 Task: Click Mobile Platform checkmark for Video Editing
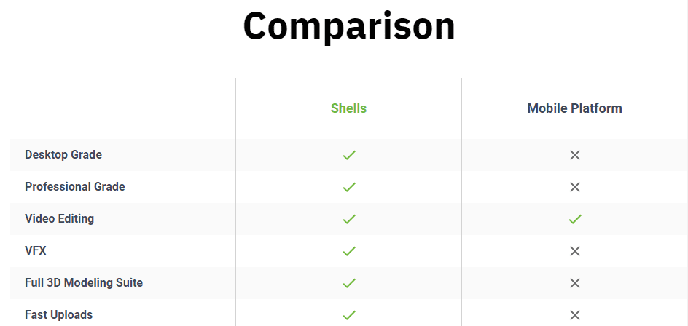tap(575, 219)
